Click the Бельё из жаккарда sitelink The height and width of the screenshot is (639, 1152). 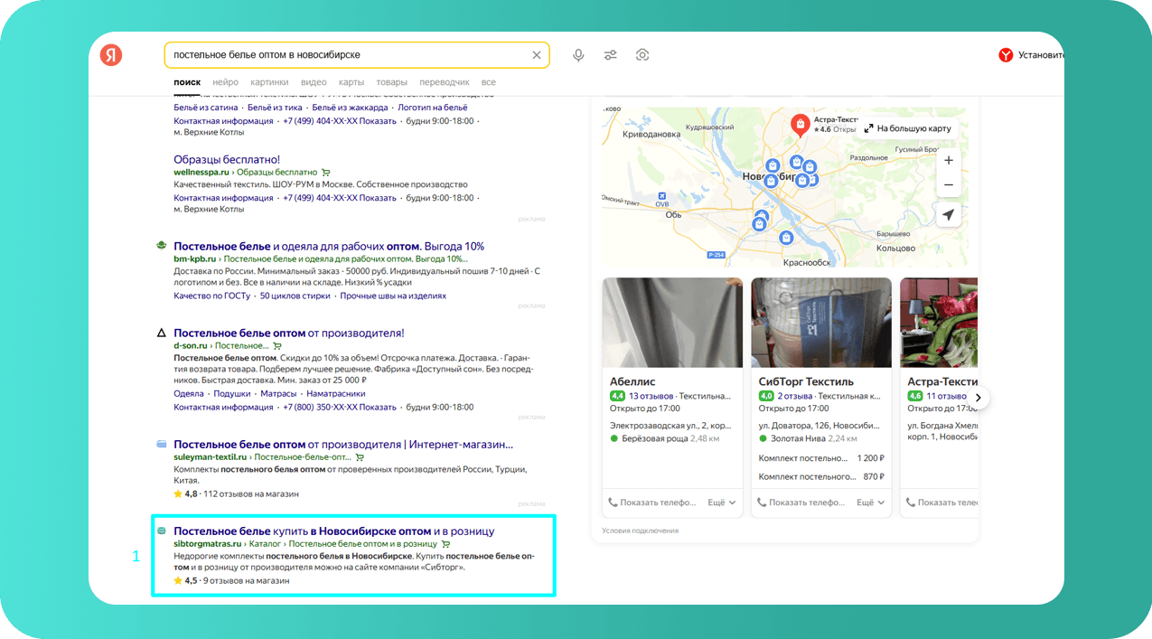(350, 108)
